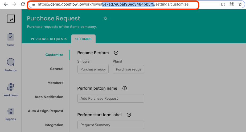Click the cast device icon in address bar

click(x=223, y=4)
